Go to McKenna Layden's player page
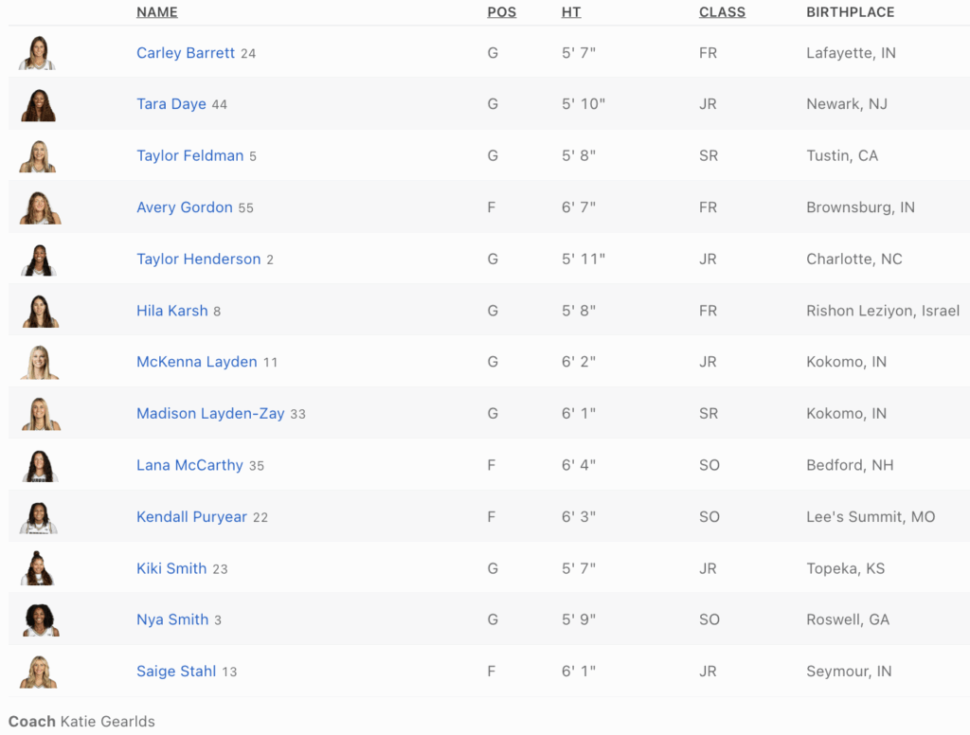The height and width of the screenshot is (735, 970). tap(196, 362)
